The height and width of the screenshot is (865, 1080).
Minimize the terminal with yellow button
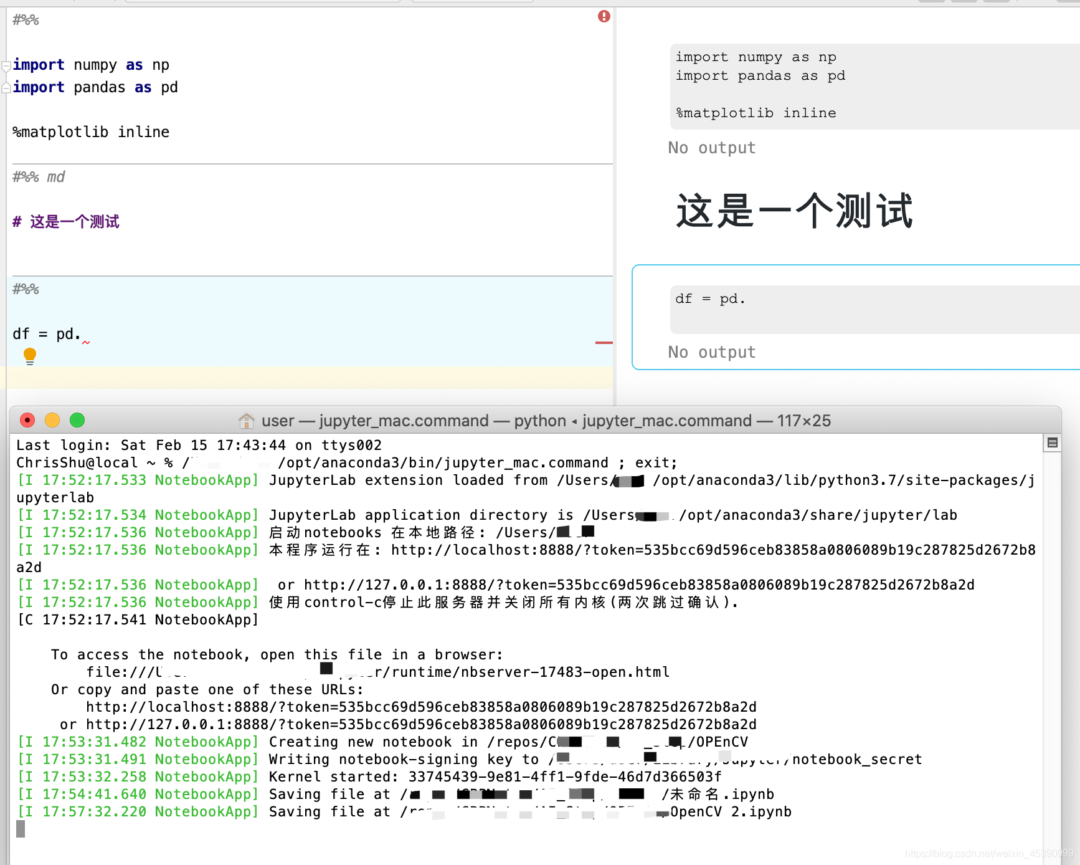pyautogui.click(x=52, y=420)
